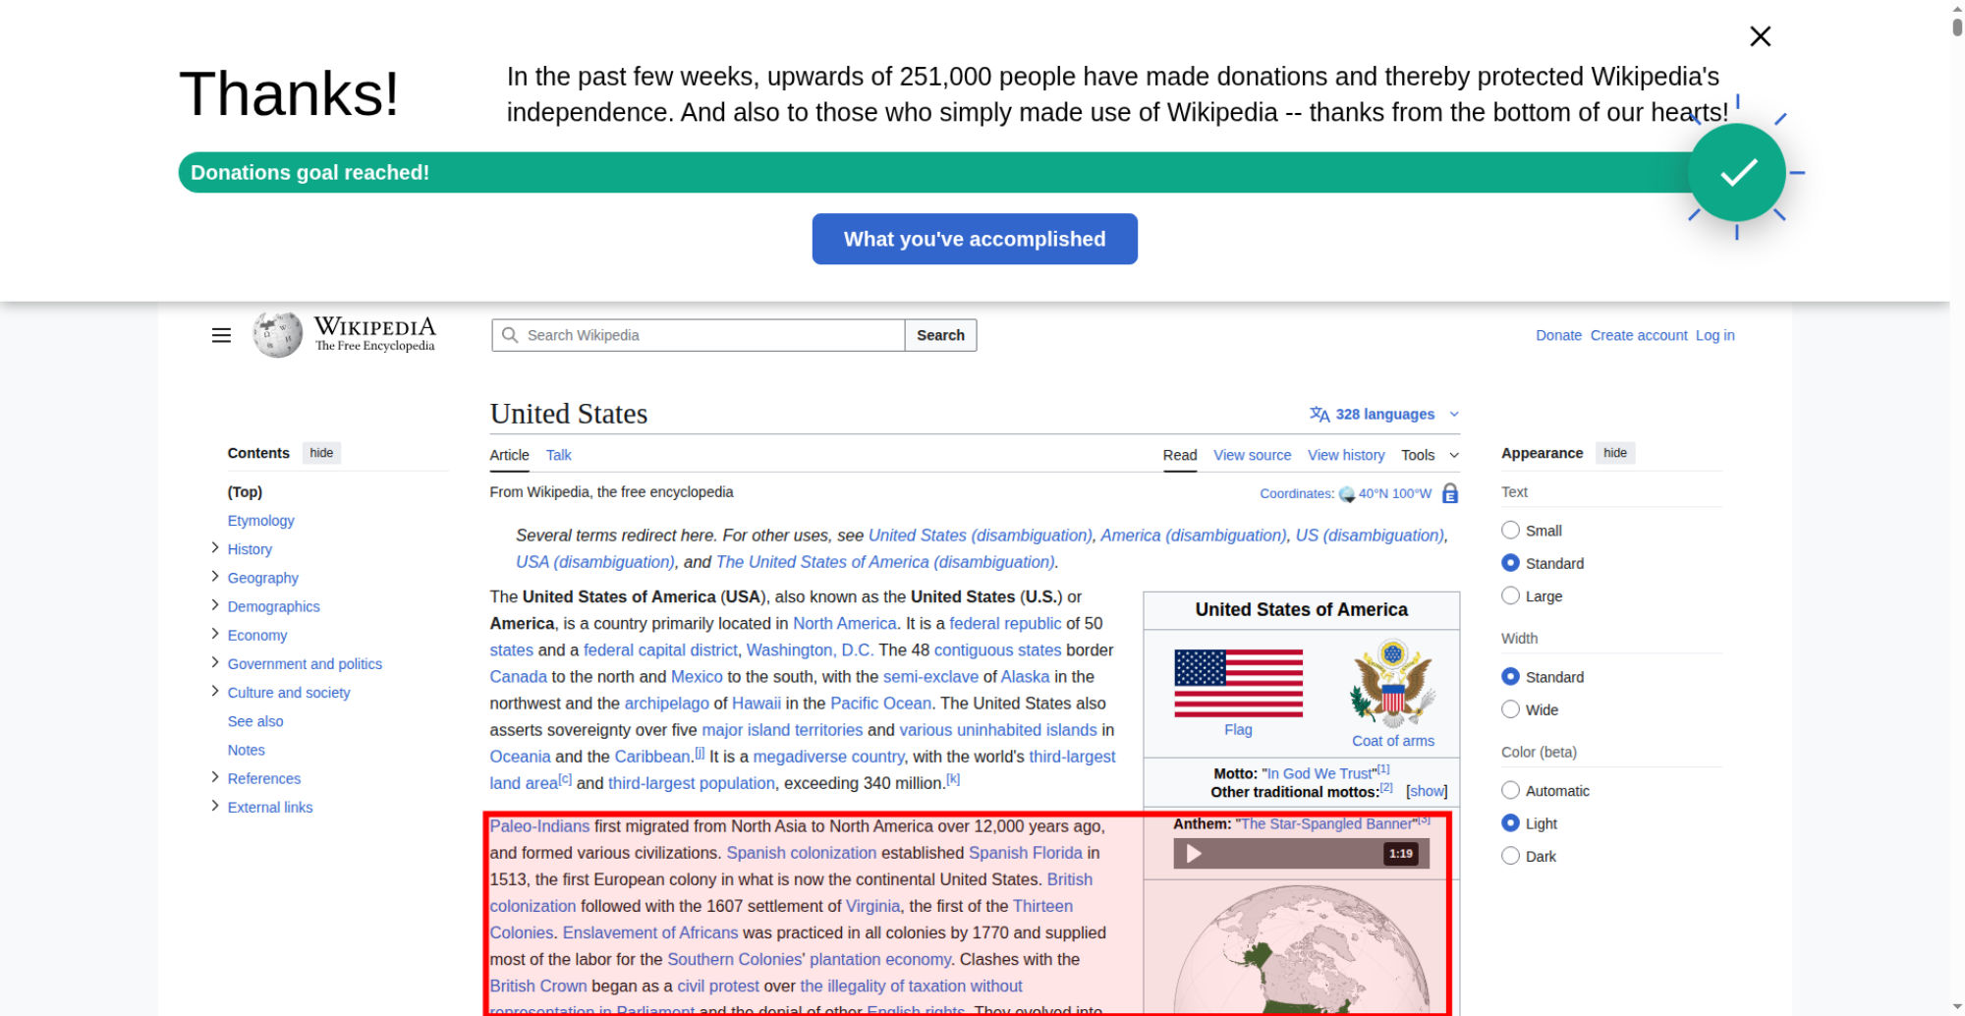Click the coordinates globe icon
The width and height of the screenshot is (1965, 1016).
[x=1346, y=494]
